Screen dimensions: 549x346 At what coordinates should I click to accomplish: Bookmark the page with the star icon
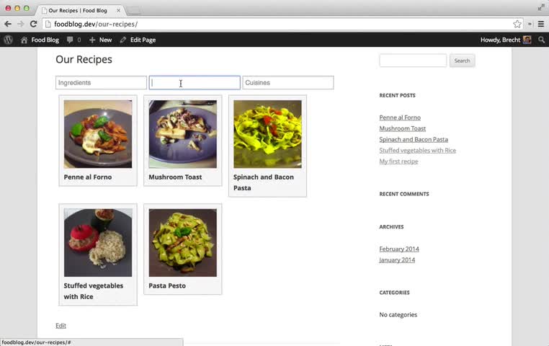[x=517, y=24]
